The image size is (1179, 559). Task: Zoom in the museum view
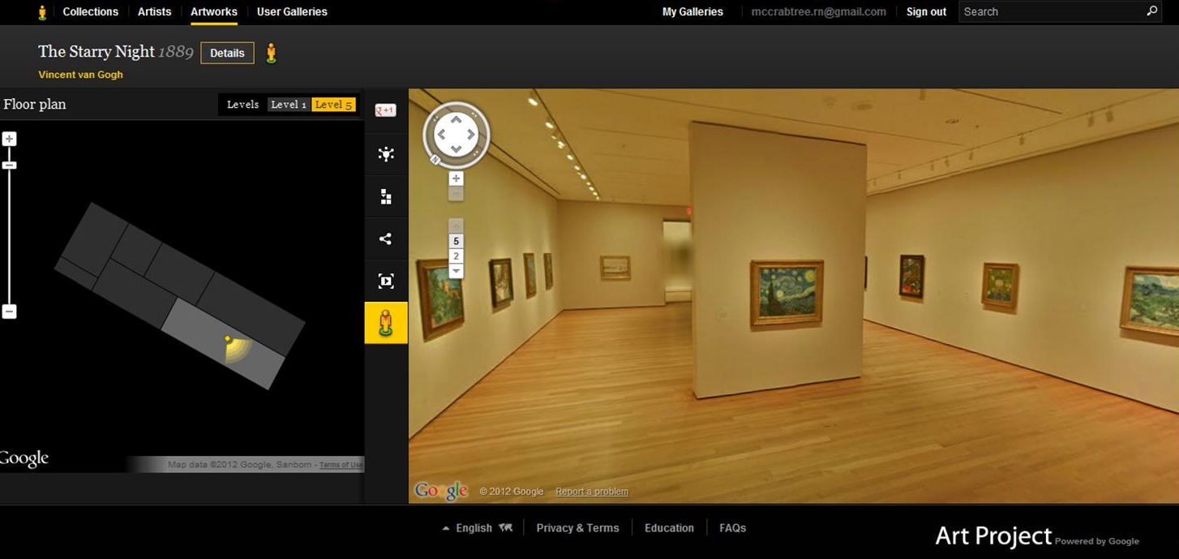[456, 178]
